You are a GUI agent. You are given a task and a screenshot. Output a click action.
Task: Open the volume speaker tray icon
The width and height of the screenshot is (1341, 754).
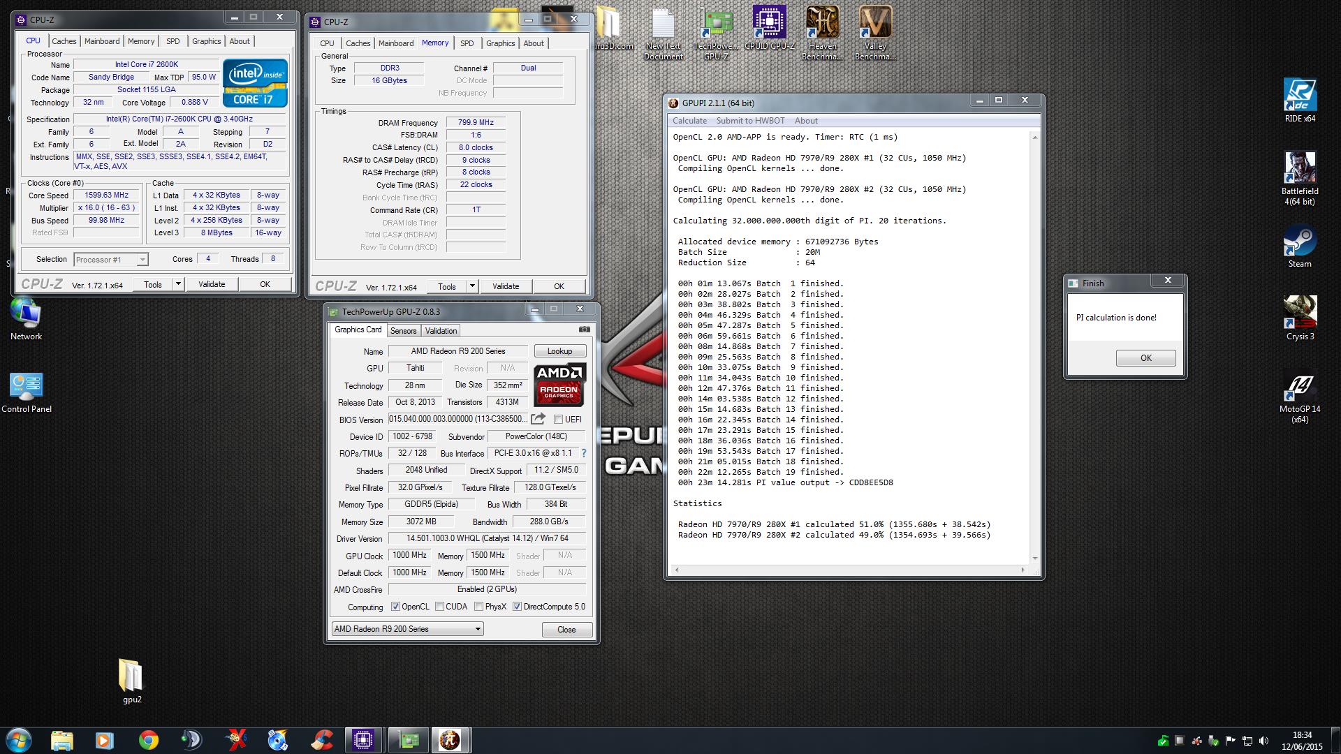tap(1264, 741)
